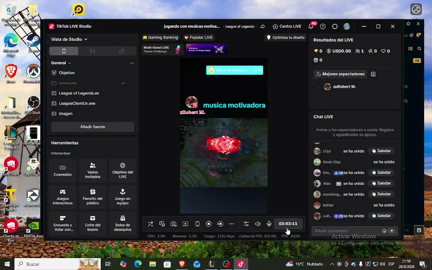Open the General scene three-dot menu
Screen dimensions: 432x270
click(x=132, y=63)
